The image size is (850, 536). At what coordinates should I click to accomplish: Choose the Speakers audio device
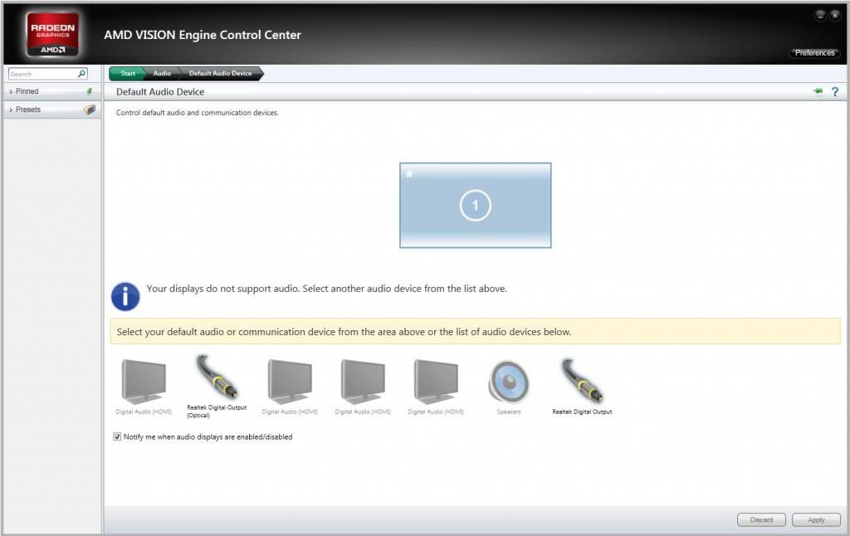pyautogui.click(x=509, y=387)
